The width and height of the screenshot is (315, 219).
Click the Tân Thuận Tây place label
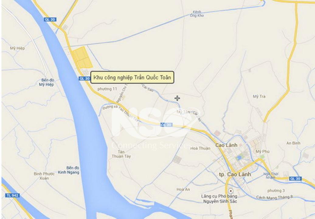coord(121,154)
